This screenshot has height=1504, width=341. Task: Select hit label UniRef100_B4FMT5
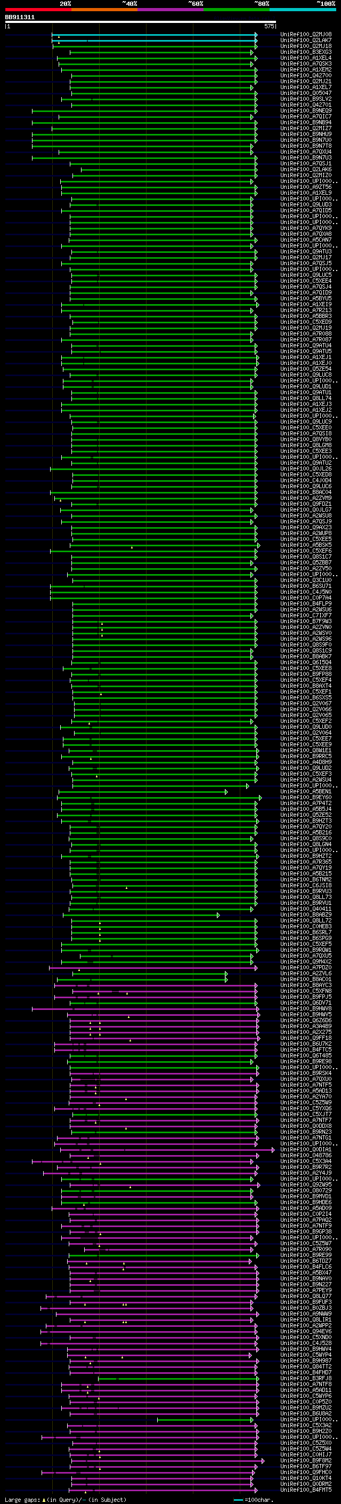click(x=306, y=1490)
